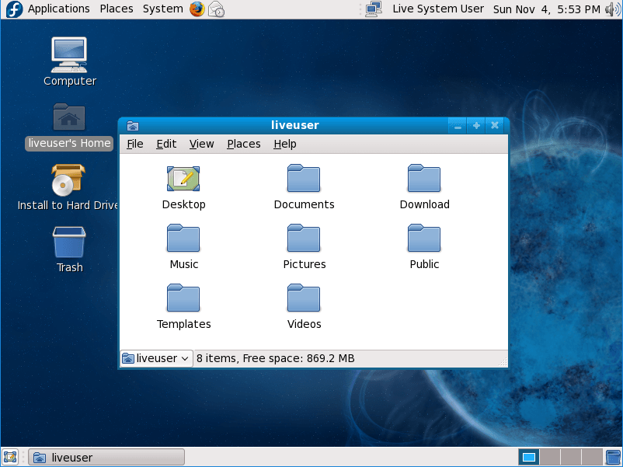Select the Templates folder

(183, 298)
